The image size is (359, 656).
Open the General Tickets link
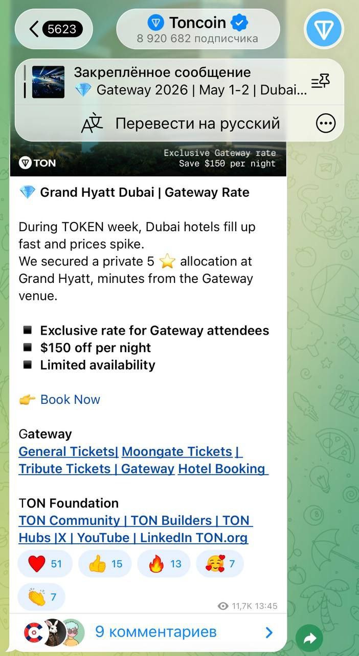pos(66,452)
